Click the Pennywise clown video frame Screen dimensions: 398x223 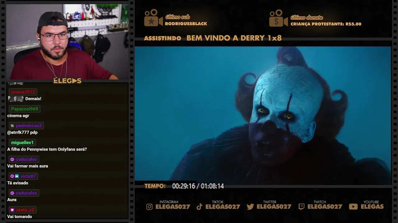263,116
